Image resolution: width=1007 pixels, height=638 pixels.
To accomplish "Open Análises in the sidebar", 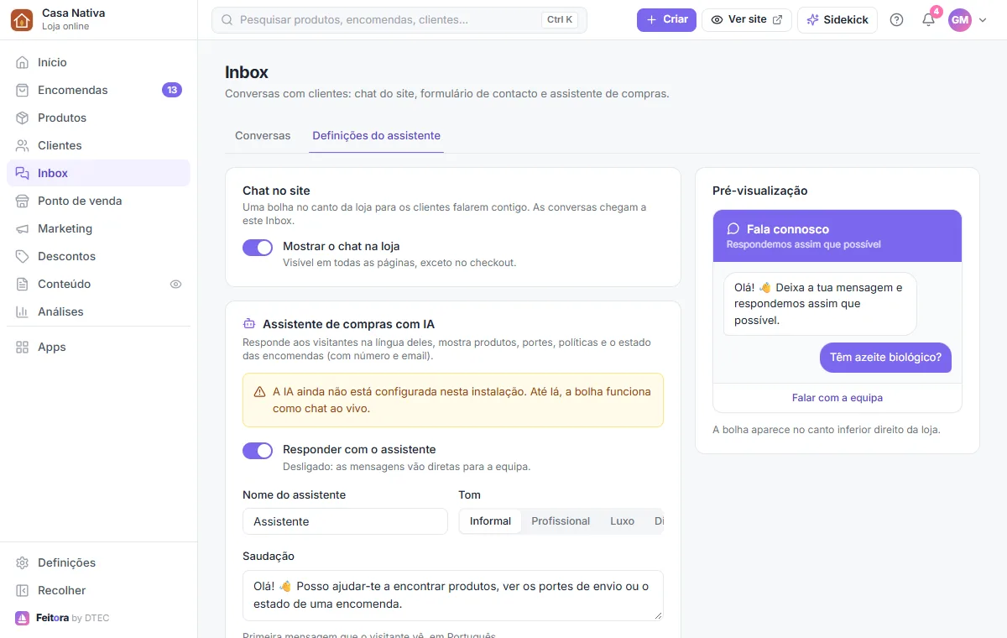I will (x=98, y=311).
